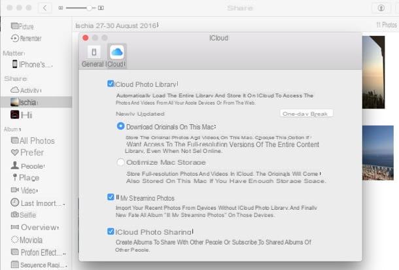This screenshot has width=399, height=270.
Task: Click the Newly Updated label
Action: point(140,114)
